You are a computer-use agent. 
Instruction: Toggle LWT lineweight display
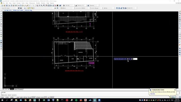tap(49, 97)
